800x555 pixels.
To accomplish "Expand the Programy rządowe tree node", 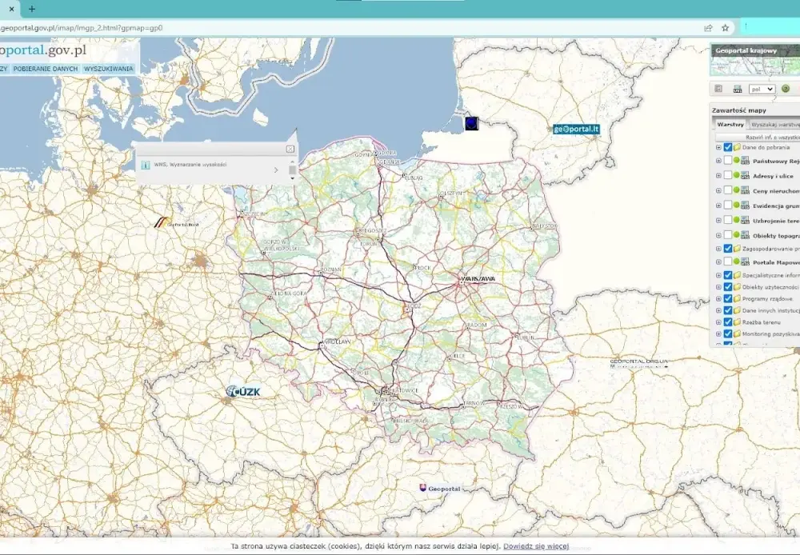I will pyautogui.click(x=718, y=299).
